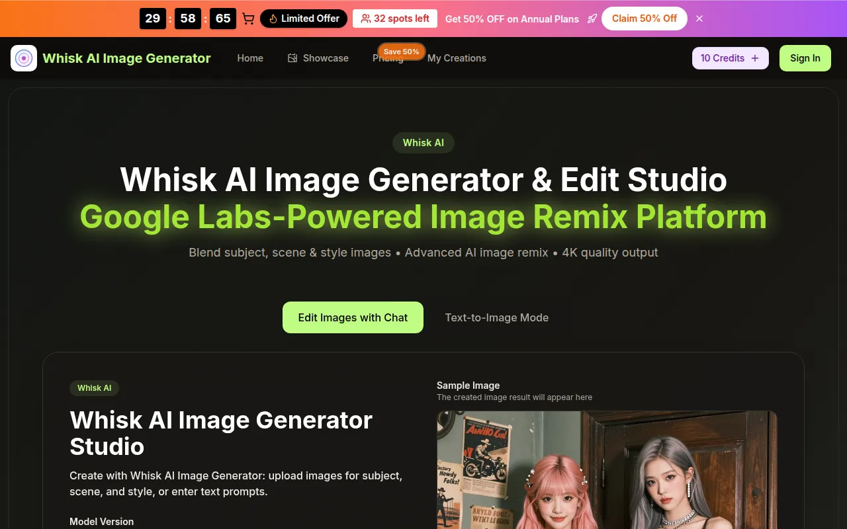This screenshot has height=529, width=847.
Task: Click the people icon on the 32 spots badge
Action: pos(365,19)
